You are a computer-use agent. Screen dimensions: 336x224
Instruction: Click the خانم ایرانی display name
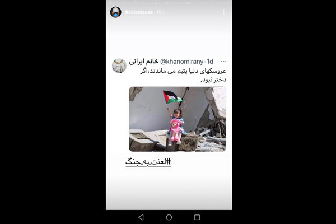point(144,62)
